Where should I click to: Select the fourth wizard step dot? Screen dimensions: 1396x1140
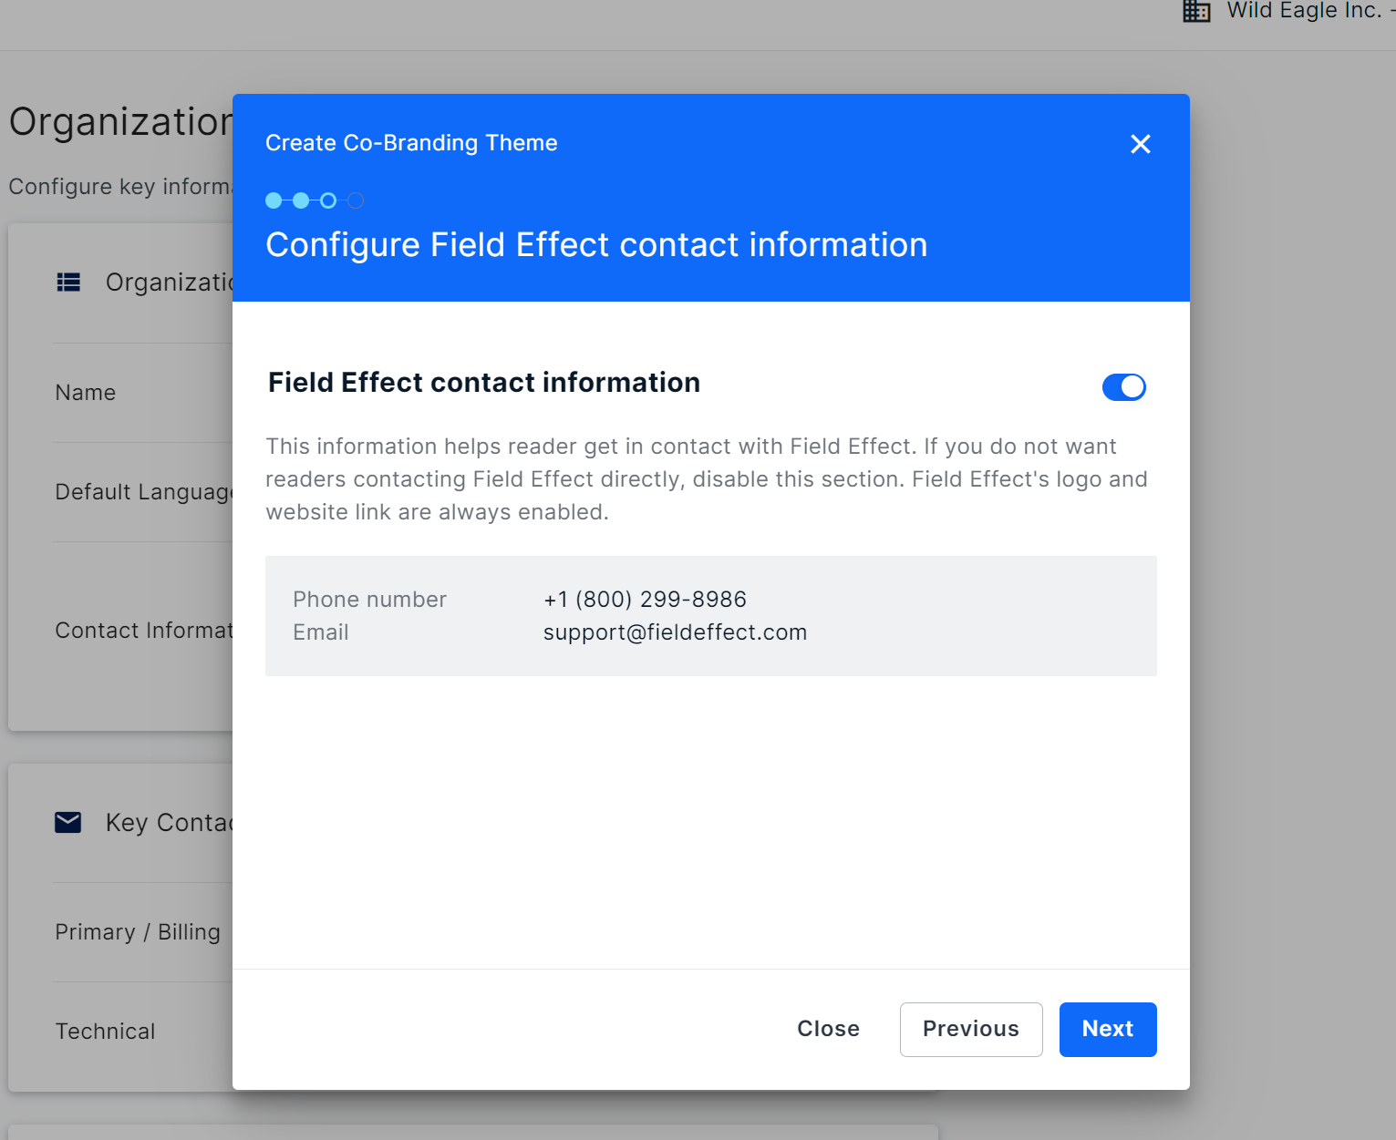pyautogui.click(x=356, y=200)
